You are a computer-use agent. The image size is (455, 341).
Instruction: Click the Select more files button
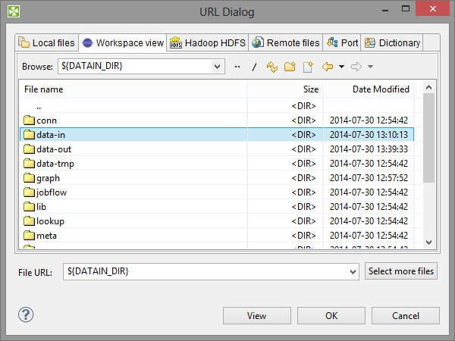[x=401, y=271]
